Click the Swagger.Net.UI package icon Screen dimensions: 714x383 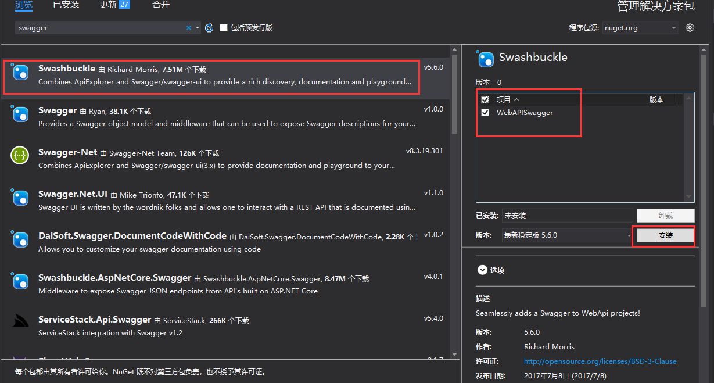(x=20, y=198)
